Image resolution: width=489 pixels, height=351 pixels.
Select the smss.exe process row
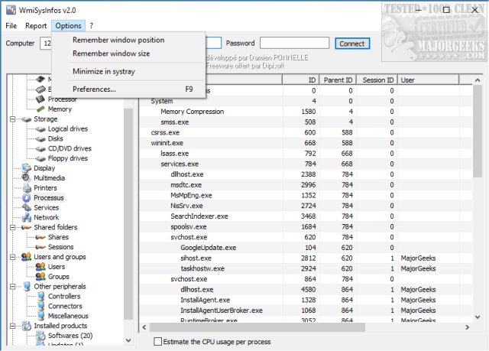click(305, 122)
